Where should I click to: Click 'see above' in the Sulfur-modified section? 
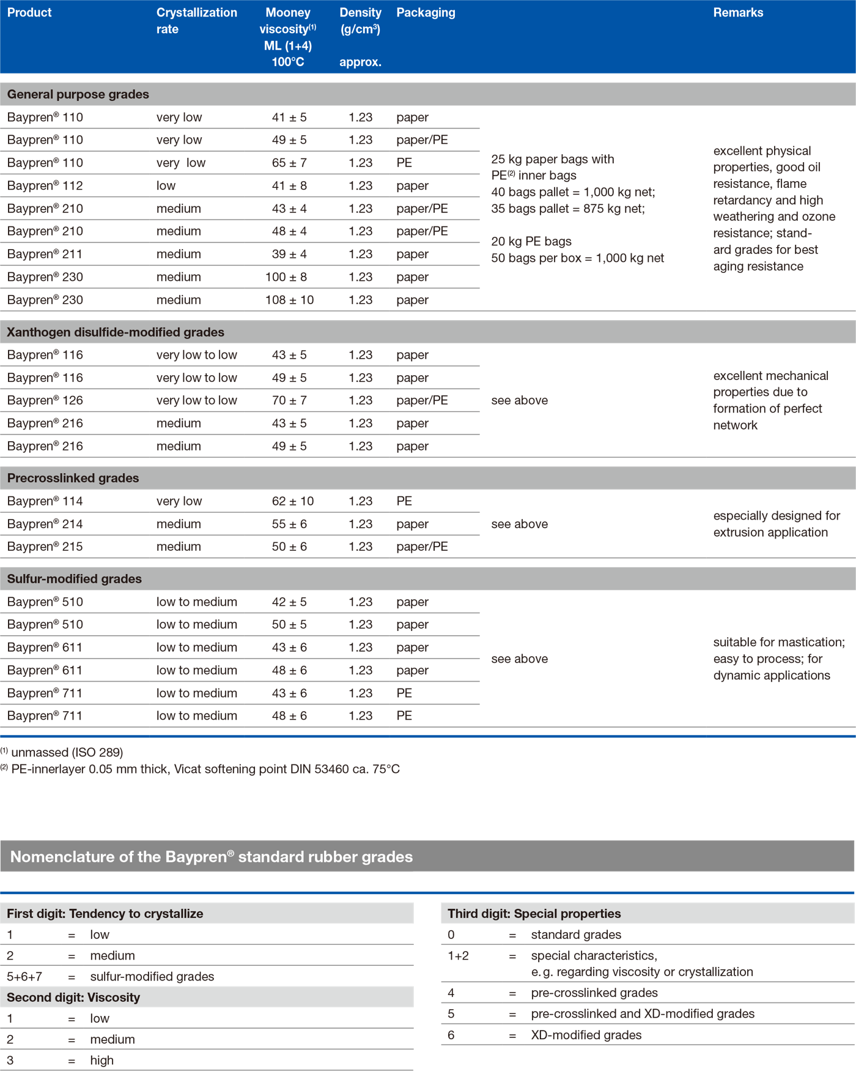click(x=520, y=659)
